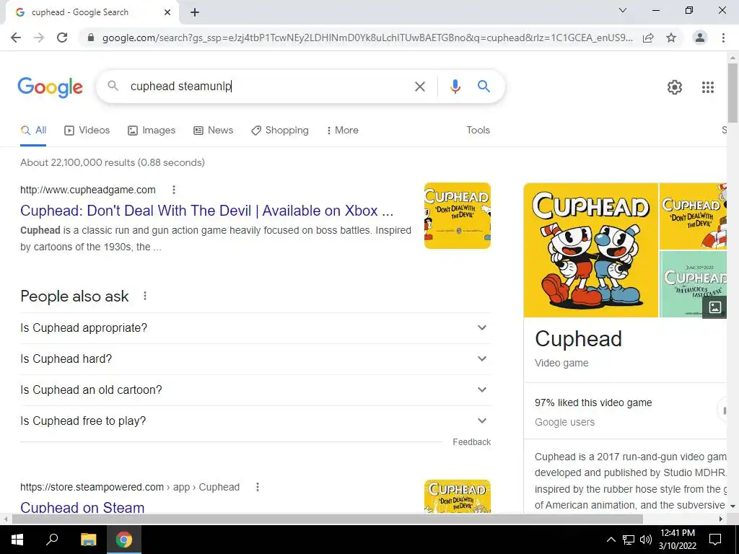
Task: Open the volume speaker tray icon
Action: tap(646, 540)
